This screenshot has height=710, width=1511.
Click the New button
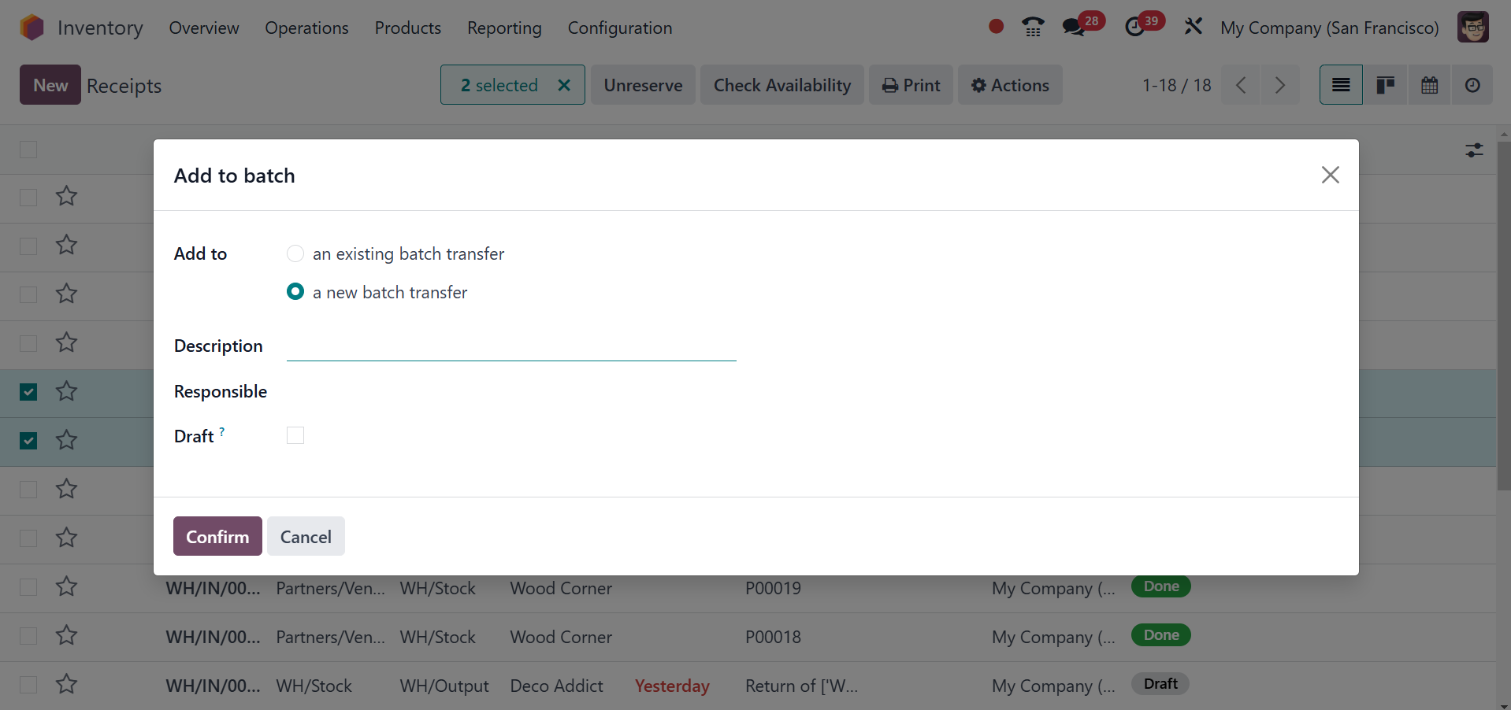pos(50,85)
